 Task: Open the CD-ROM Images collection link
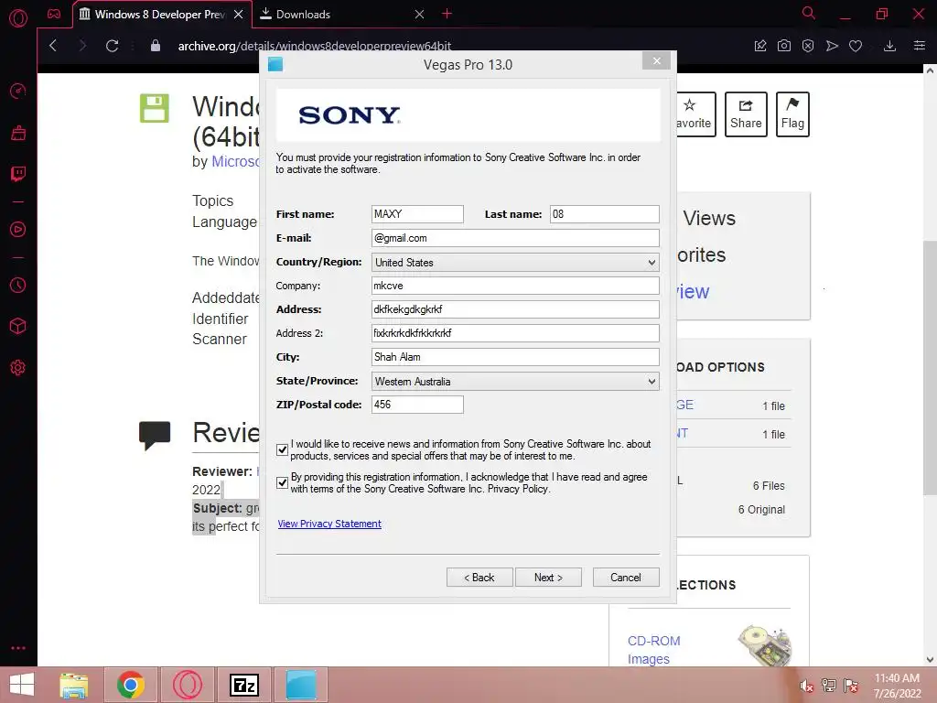click(x=653, y=650)
